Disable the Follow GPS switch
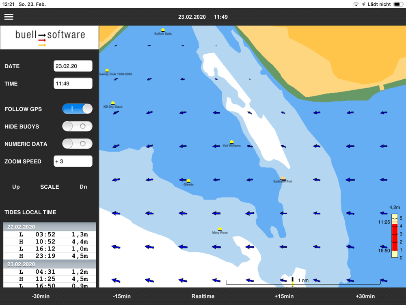Viewport: 406px width, 305px height. (x=77, y=109)
